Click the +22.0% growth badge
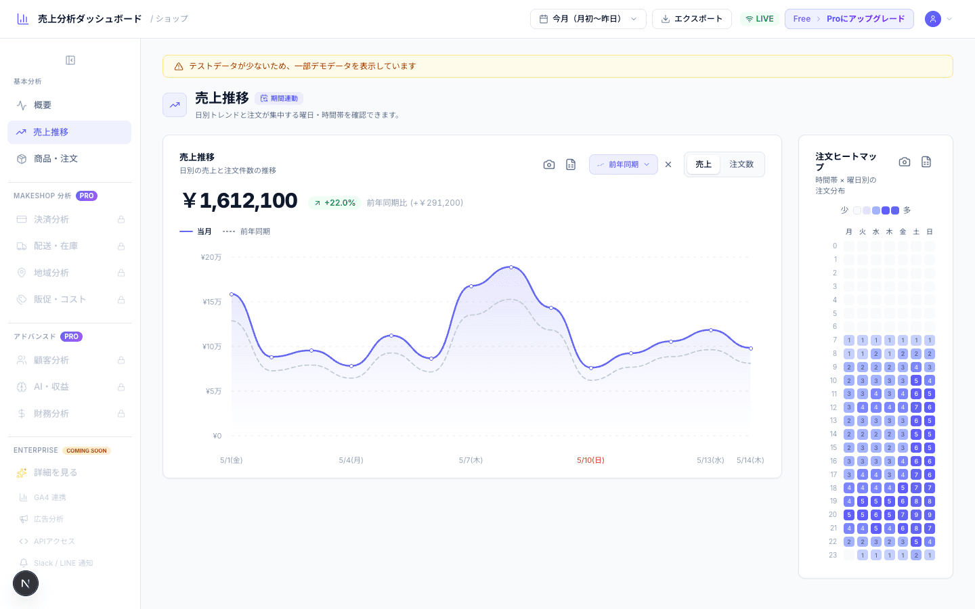The height and width of the screenshot is (609, 975). [335, 203]
